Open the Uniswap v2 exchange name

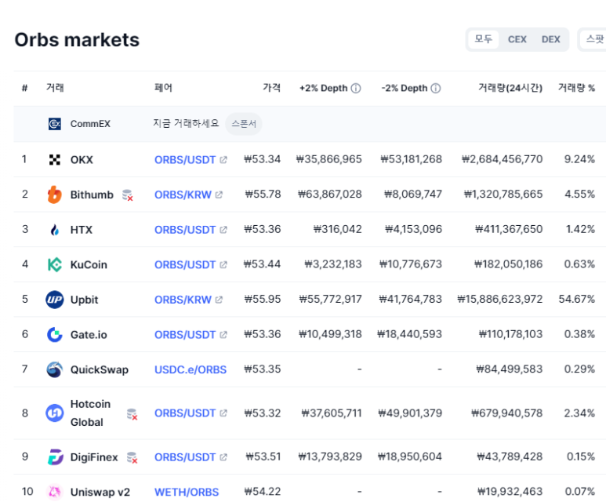[100, 492]
